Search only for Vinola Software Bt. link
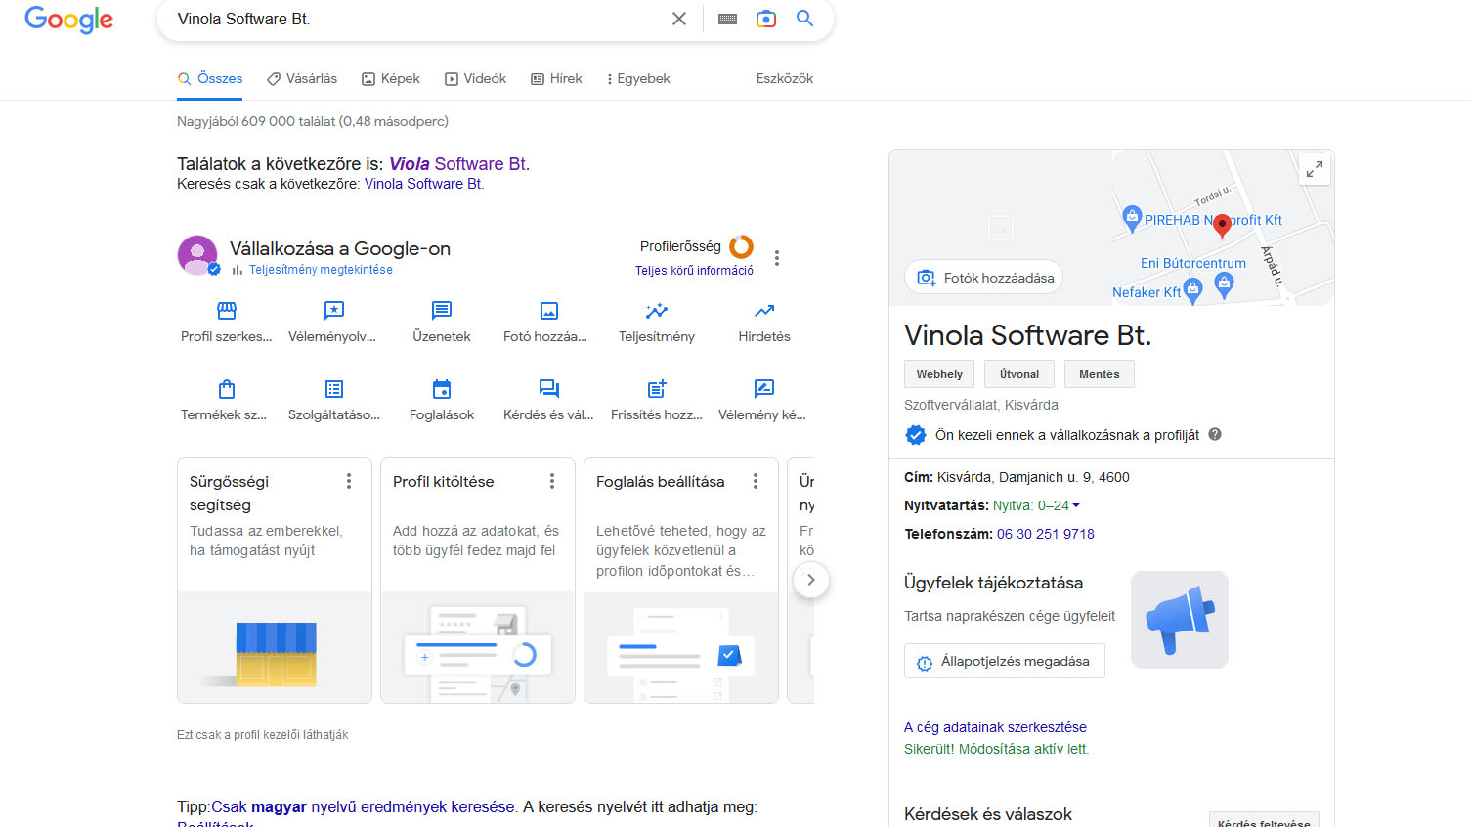Image resolution: width=1471 pixels, height=827 pixels. tap(424, 184)
